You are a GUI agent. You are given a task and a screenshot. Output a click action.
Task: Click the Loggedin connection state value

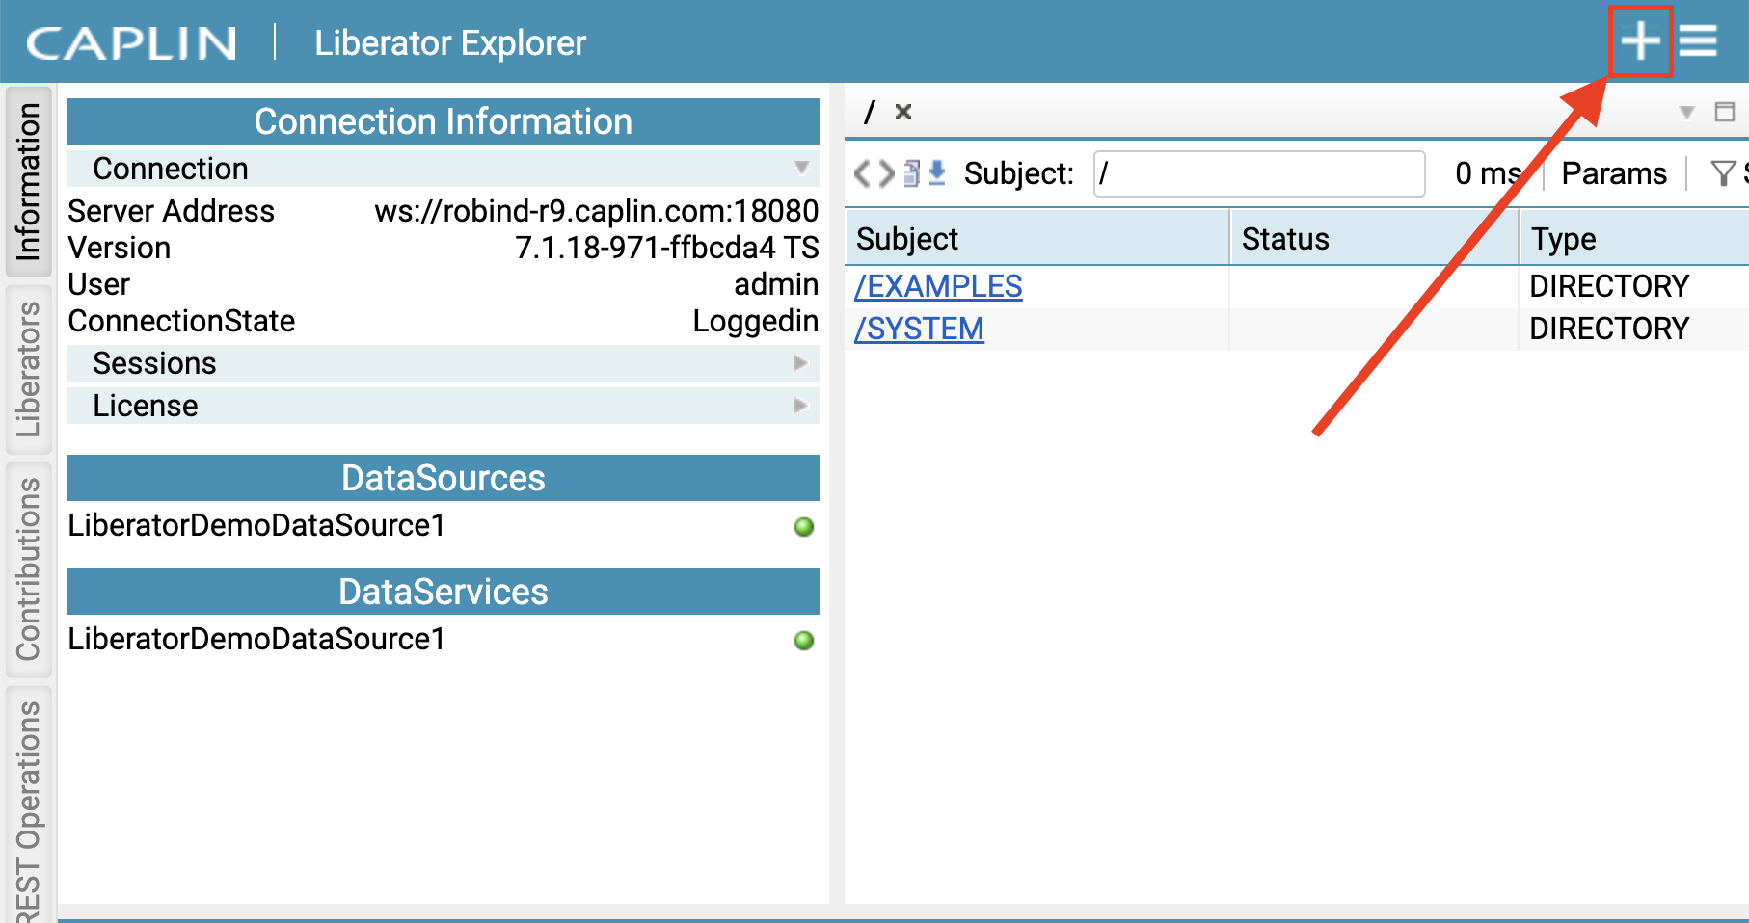click(756, 321)
